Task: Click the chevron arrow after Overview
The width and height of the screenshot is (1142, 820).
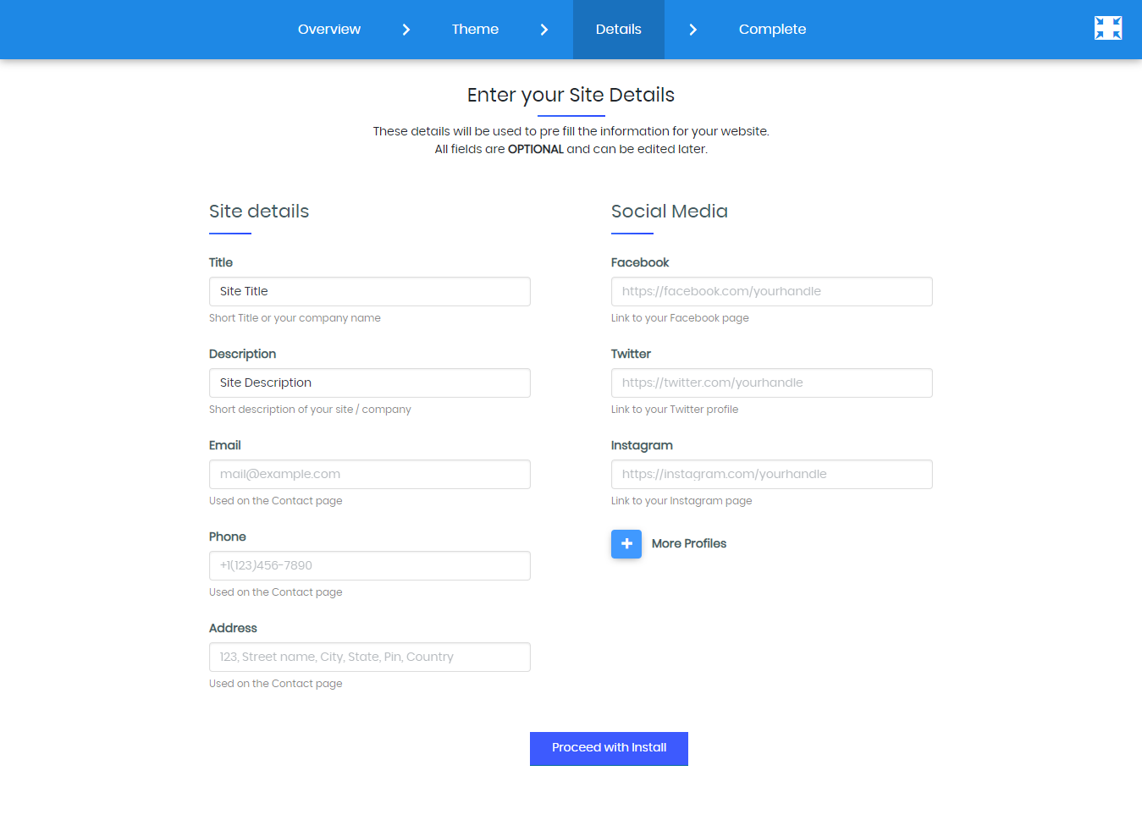Action: pos(406,30)
